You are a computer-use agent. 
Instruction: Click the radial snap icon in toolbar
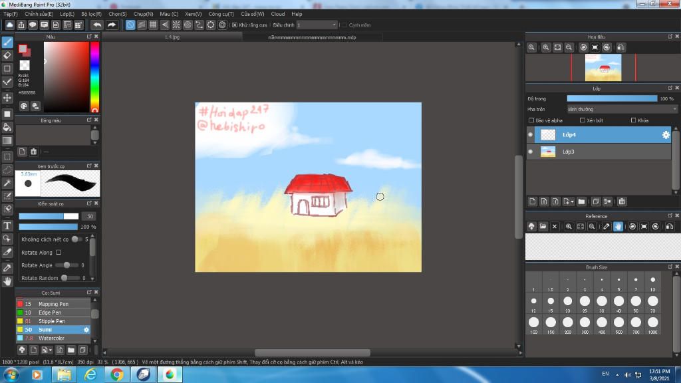pyautogui.click(x=176, y=25)
